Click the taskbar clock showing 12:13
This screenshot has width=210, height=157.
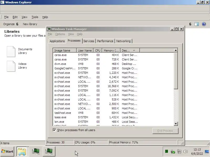pos(197,152)
